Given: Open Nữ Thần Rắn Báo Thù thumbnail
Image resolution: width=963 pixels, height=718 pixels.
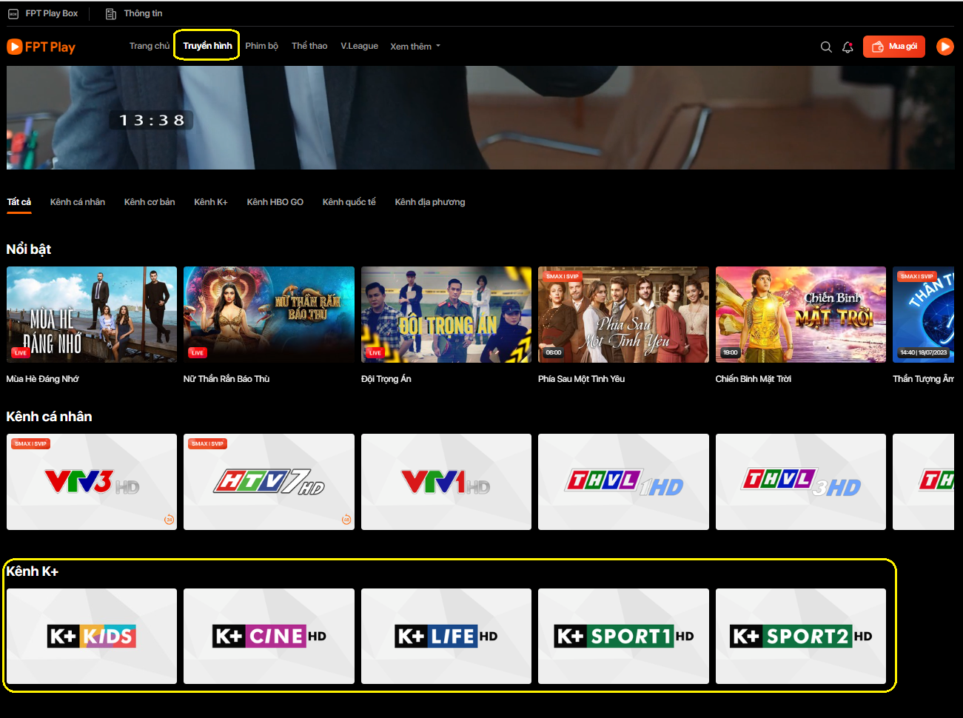Looking at the screenshot, I should click(x=269, y=315).
